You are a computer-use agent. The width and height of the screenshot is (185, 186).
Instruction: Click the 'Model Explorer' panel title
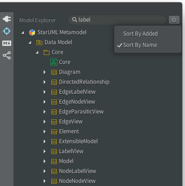click(37, 20)
